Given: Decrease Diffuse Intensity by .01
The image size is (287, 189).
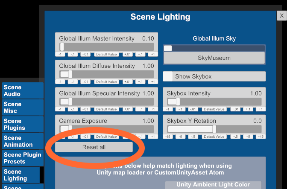Looking at the screenshot, I should coord(85,82).
